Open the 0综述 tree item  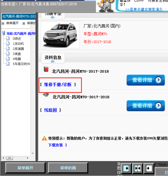[x=17, y=39]
